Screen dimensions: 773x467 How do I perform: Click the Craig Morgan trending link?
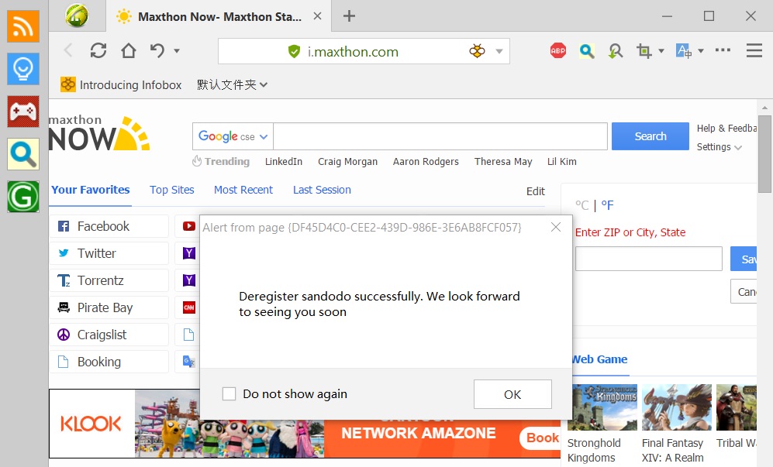click(x=347, y=162)
